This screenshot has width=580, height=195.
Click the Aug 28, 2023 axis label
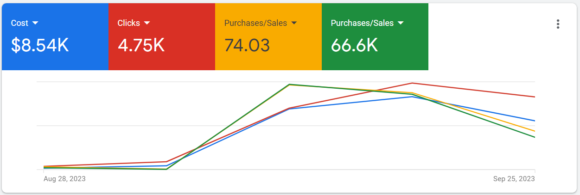tap(64, 178)
